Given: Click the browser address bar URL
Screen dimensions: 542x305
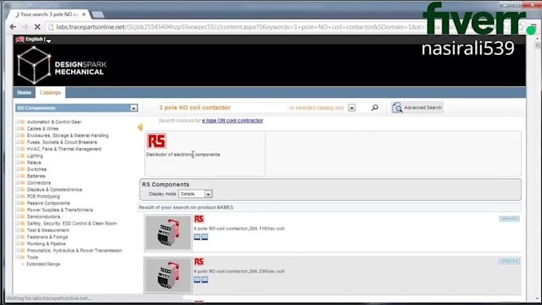Looking at the screenshot, I should coord(238,27).
